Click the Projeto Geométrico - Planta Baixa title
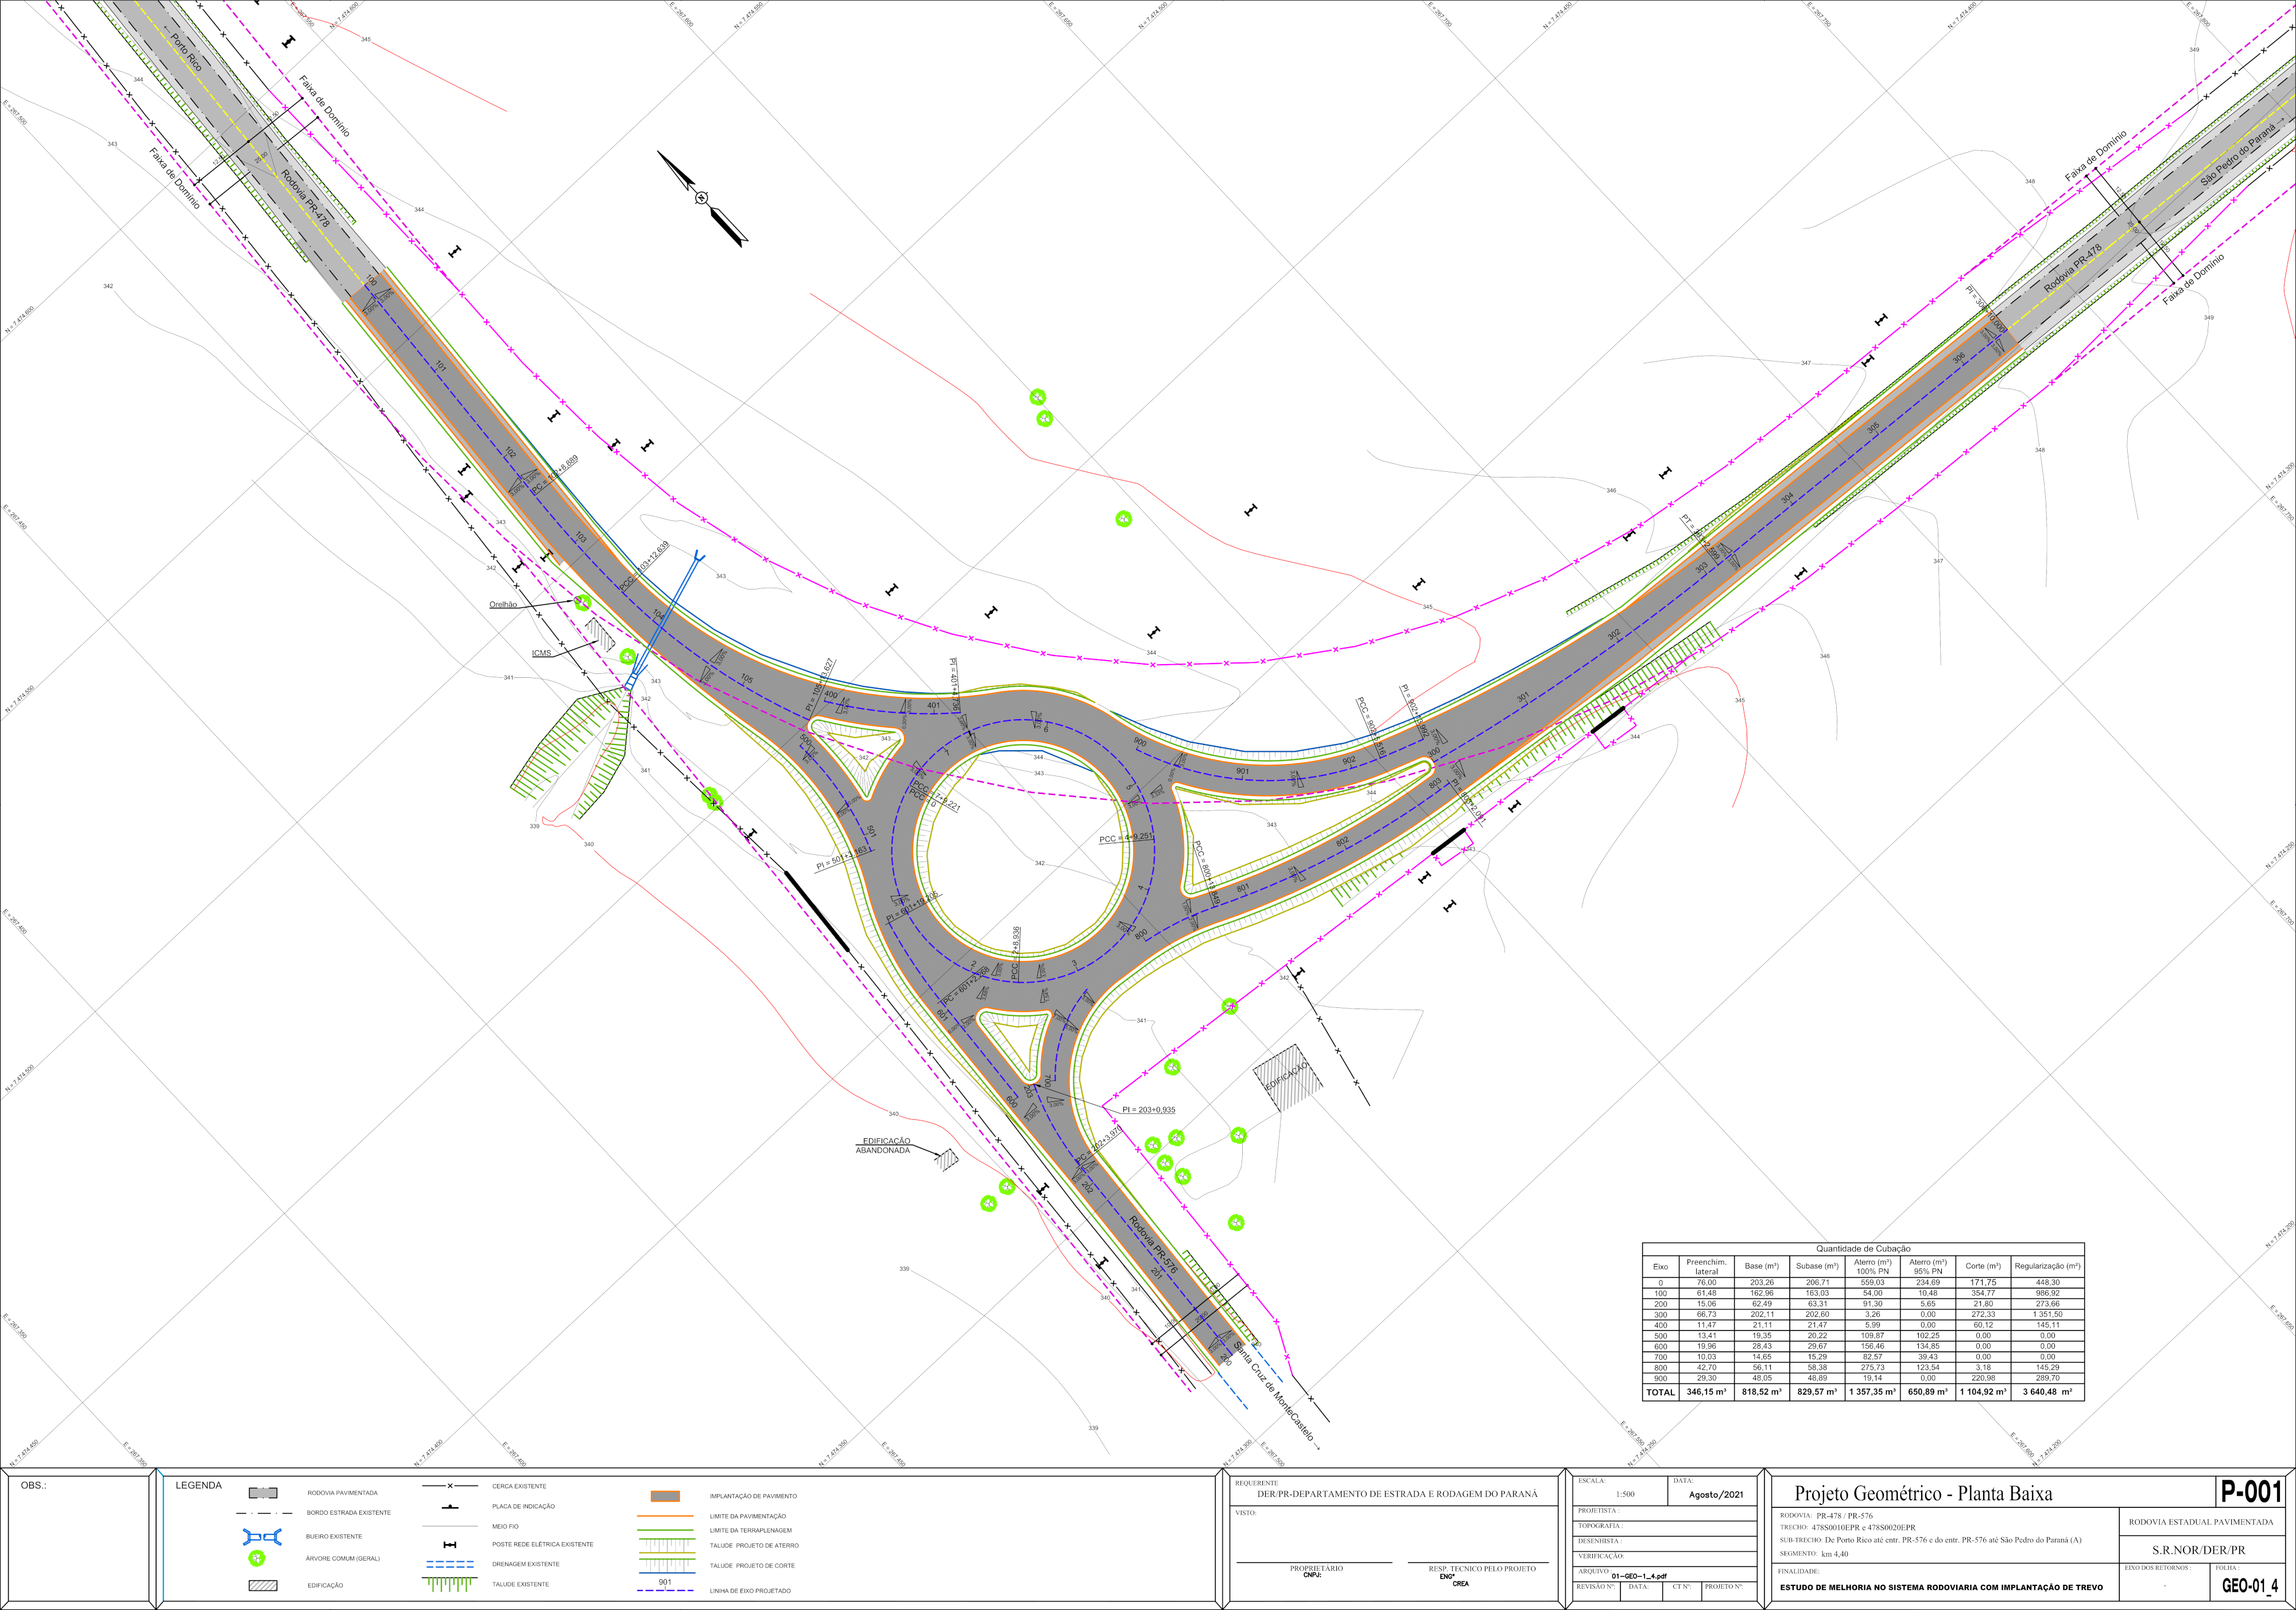 1922,1494
